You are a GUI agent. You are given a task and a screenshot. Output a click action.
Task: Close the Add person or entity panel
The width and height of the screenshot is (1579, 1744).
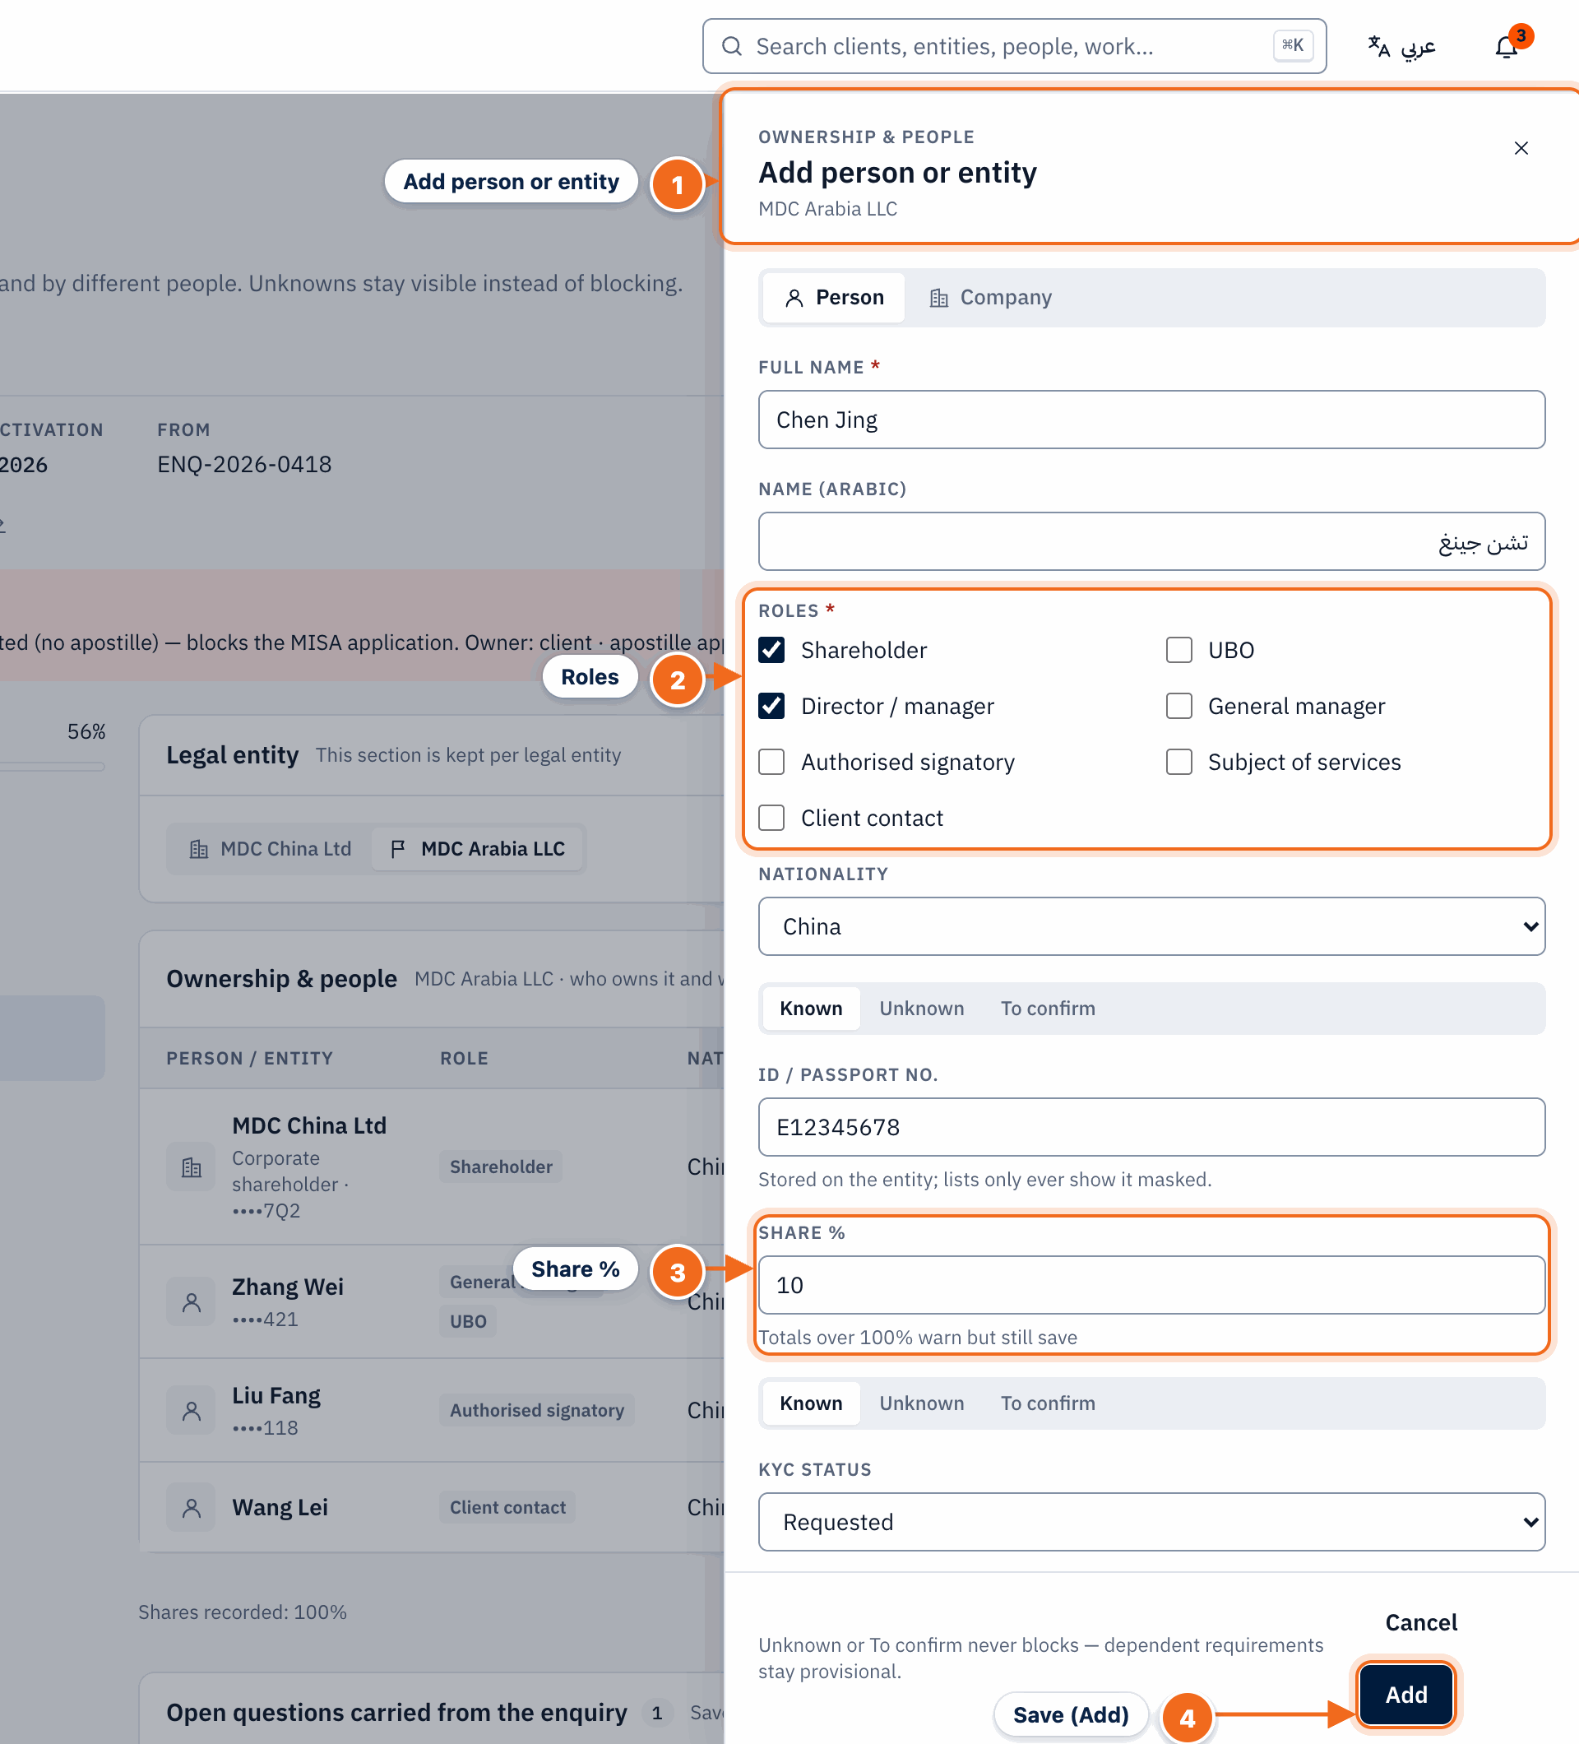(1521, 148)
